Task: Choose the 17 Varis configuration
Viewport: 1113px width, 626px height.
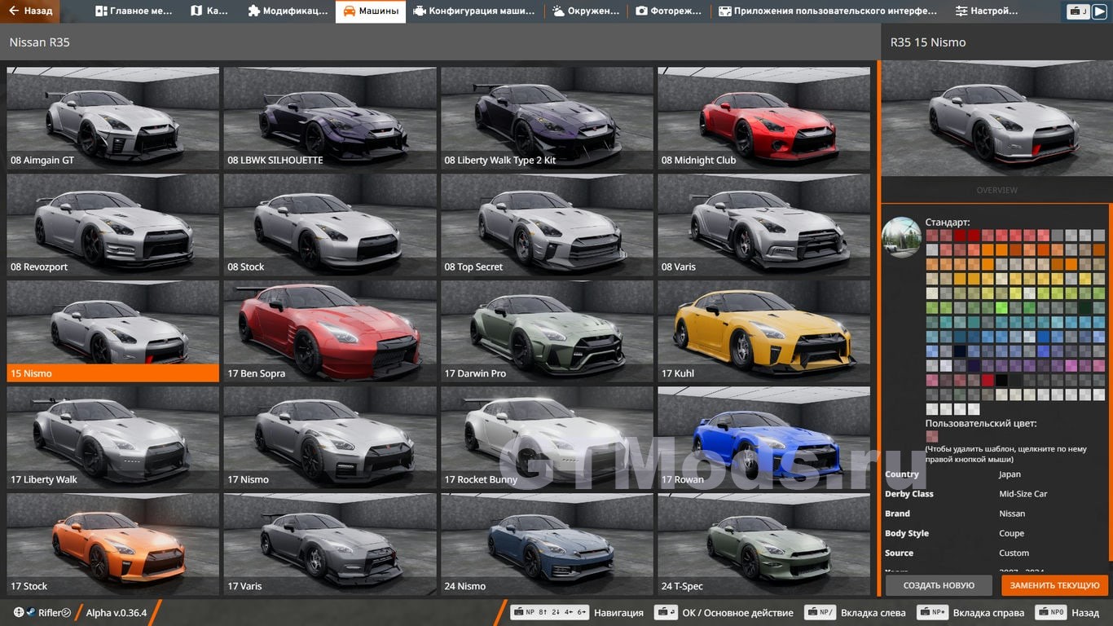Action: (x=330, y=544)
